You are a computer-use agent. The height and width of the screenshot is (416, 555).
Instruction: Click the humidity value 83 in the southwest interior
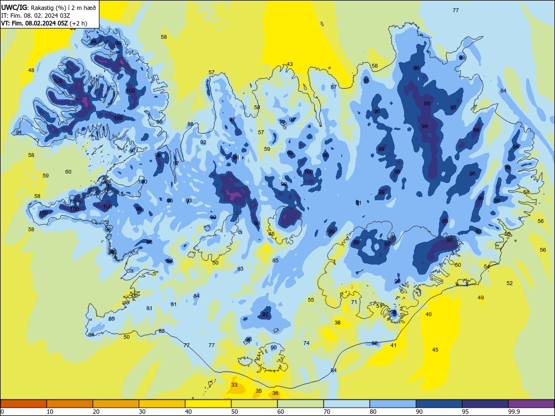(240, 269)
